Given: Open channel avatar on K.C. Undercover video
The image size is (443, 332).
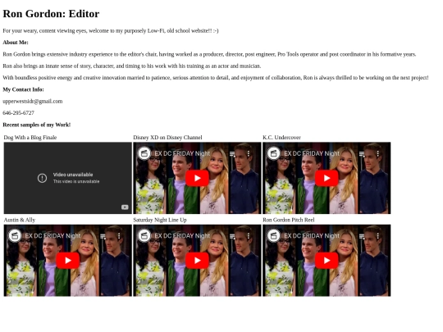Looking at the screenshot, I should (x=274, y=153).
